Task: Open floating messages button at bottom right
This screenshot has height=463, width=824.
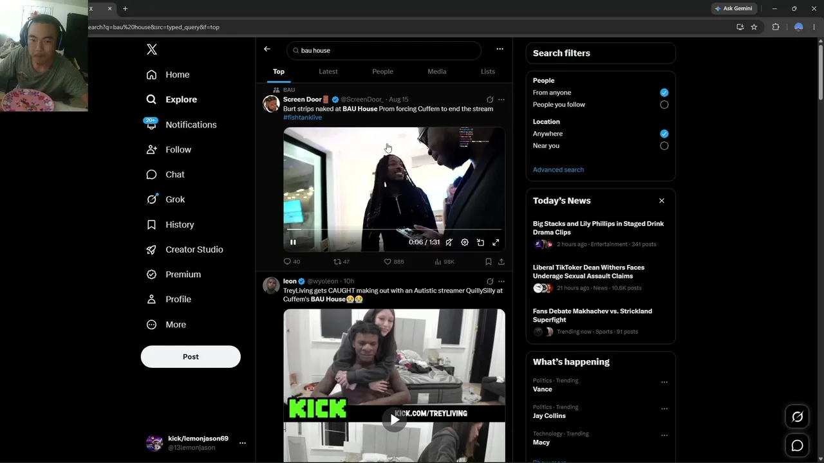Action: click(797, 446)
